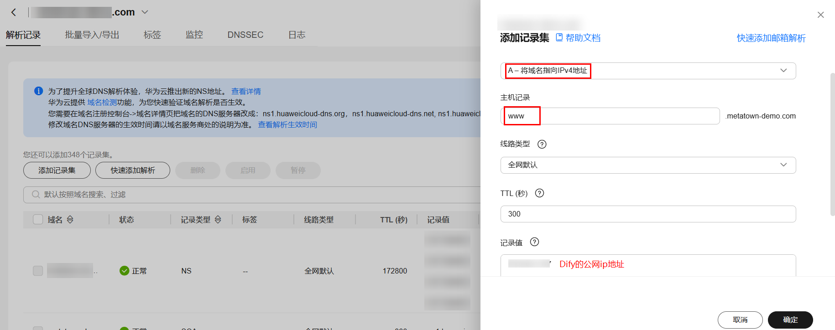Screen dimensions: 835x330
Task: Show help for 记录值
Action: pos(534,242)
